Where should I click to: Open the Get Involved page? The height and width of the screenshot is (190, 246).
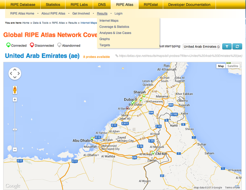point(81,13)
